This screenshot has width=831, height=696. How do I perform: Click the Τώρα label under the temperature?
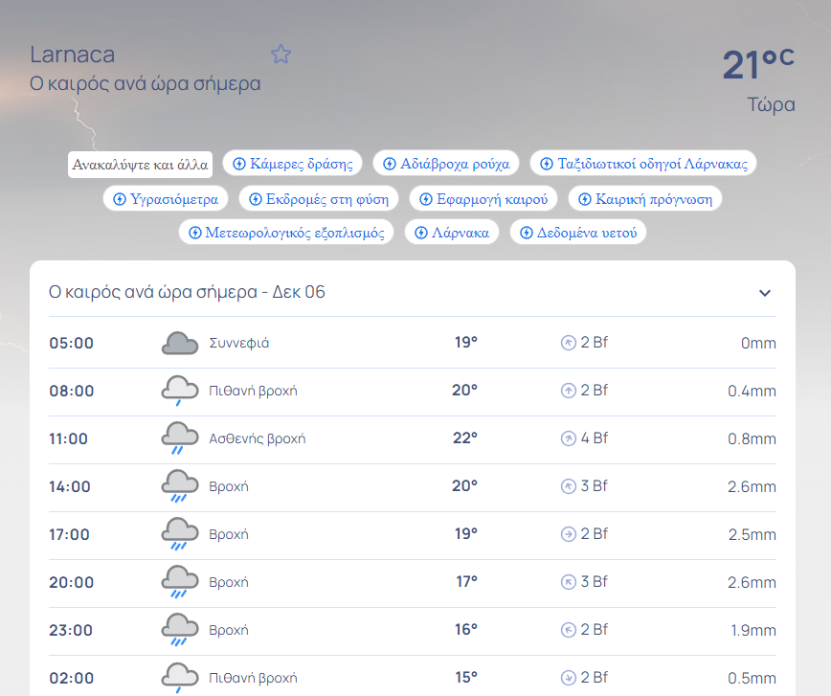[x=771, y=105]
